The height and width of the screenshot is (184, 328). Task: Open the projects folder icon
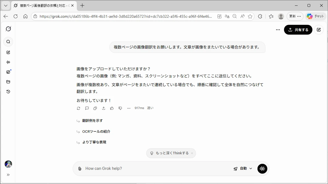click(x=8, y=82)
